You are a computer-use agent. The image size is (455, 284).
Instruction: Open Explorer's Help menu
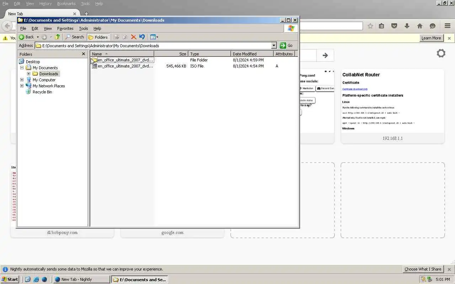tap(97, 28)
